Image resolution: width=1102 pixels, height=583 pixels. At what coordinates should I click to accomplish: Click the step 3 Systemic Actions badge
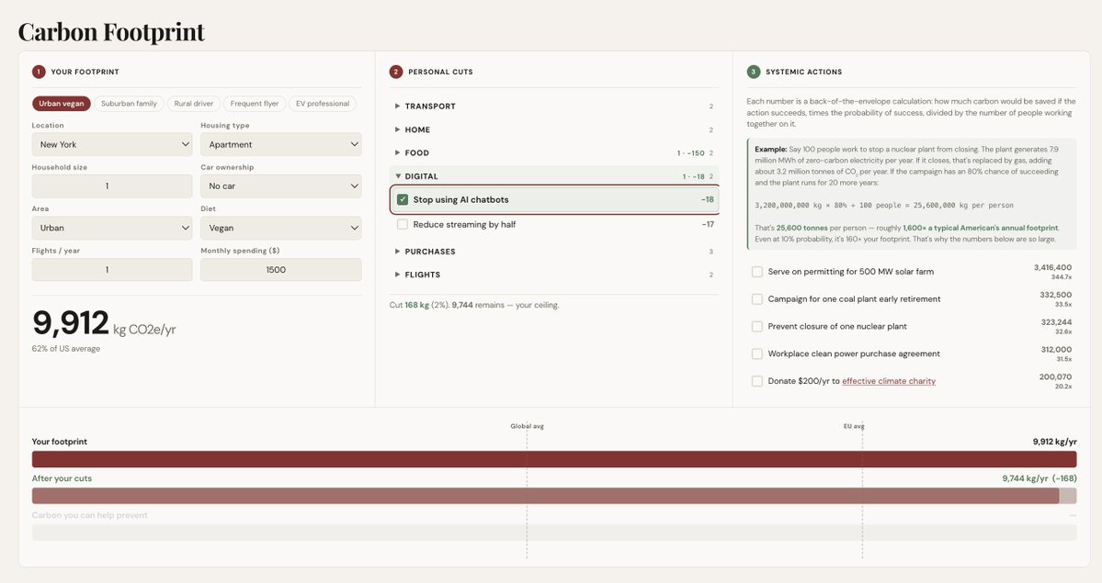754,72
